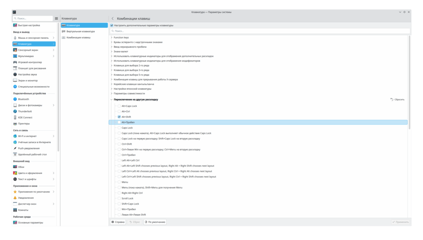Click the Сенсорный экран icon

[x=15, y=50]
